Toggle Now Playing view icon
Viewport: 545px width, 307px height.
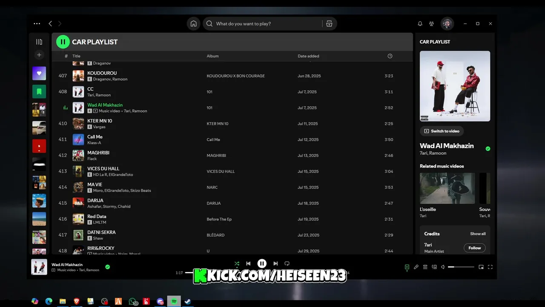(407, 267)
